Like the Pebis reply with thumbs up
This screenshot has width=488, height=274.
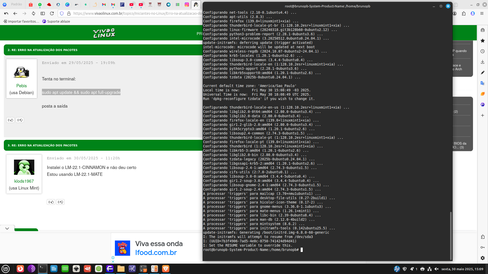click(10, 120)
